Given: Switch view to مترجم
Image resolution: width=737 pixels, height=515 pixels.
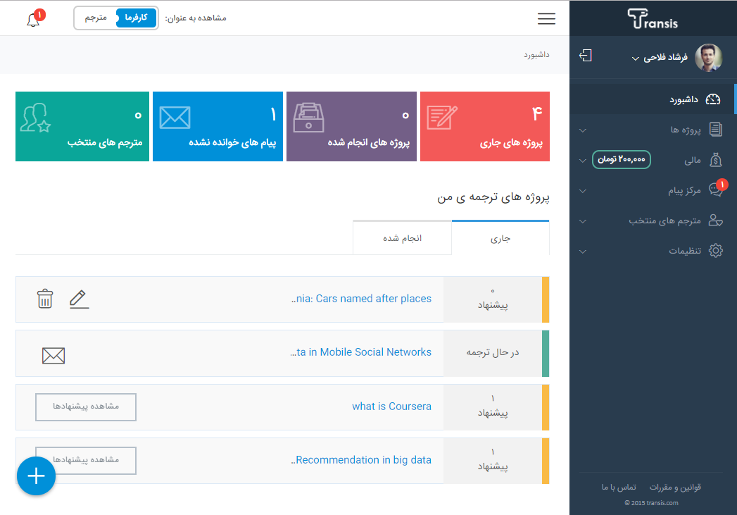Looking at the screenshot, I should 96,18.
